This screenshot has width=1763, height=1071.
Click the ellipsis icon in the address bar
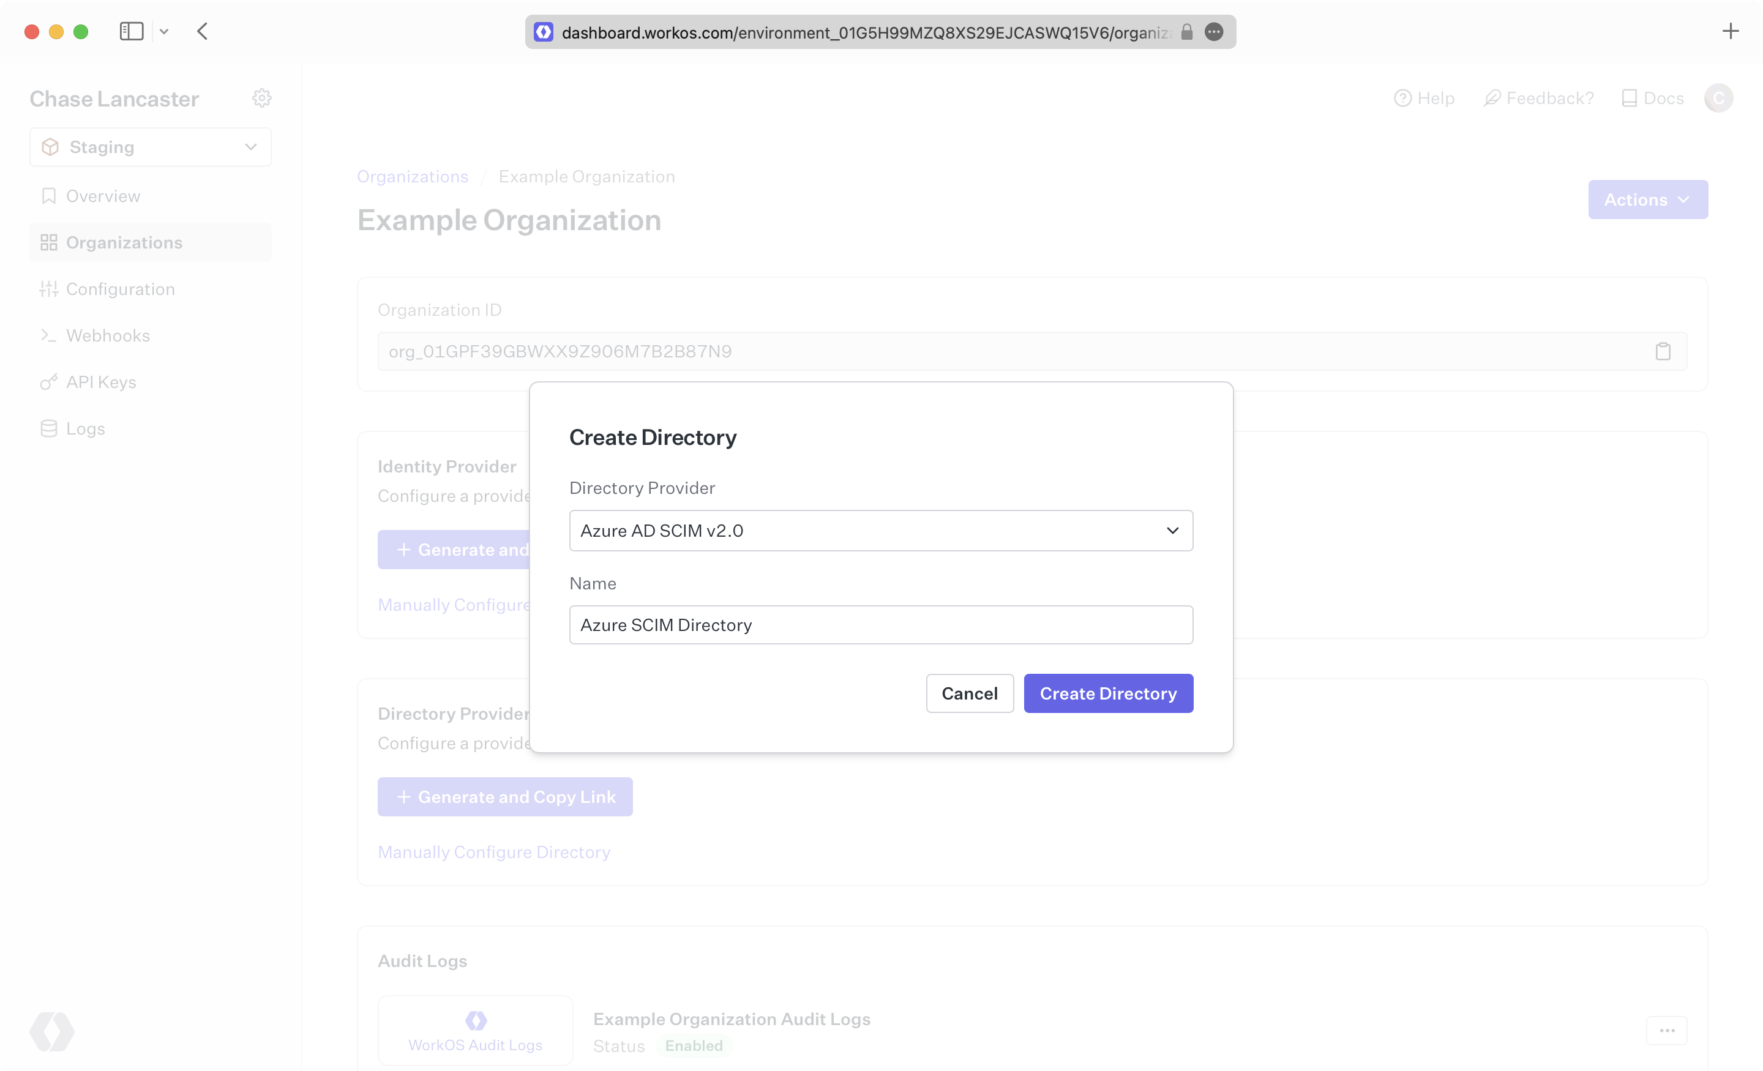click(1213, 32)
